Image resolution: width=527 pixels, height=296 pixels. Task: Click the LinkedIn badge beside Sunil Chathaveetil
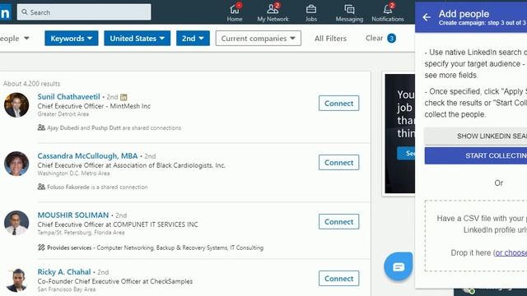[x=124, y=97]
